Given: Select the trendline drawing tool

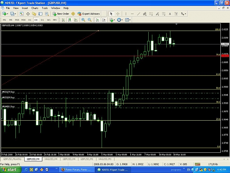Looking at the screenshot, I should (138, 14).
